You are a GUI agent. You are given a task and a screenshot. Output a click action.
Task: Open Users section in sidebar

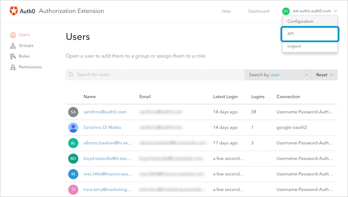pos(24,35)
